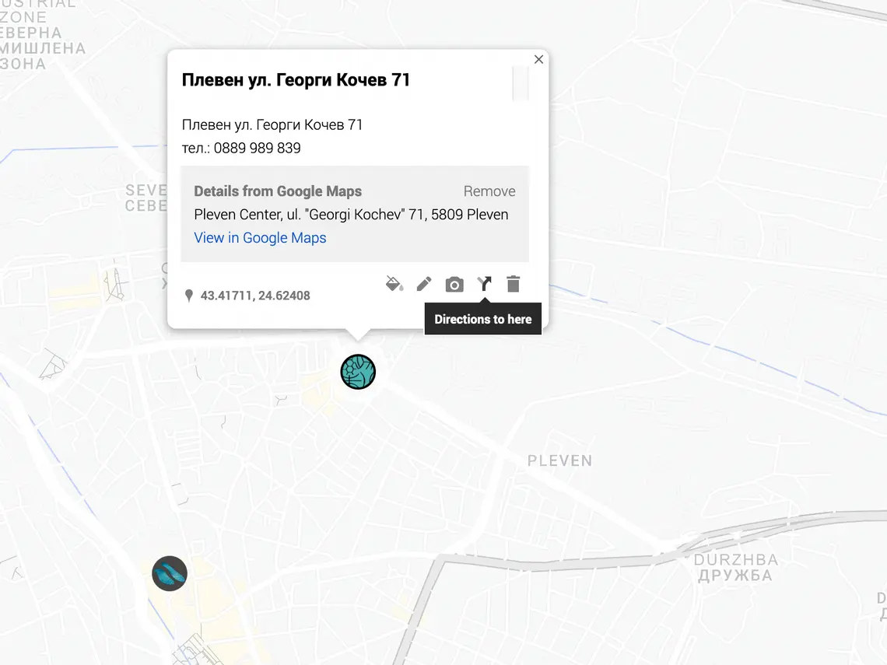Click the pencil edit icon

click(x=424, y=284)
